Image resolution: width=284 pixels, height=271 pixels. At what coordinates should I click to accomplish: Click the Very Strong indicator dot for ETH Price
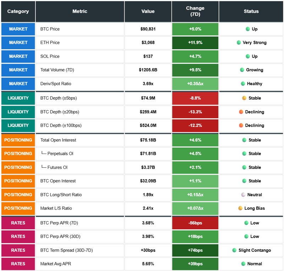click(239, 43)
